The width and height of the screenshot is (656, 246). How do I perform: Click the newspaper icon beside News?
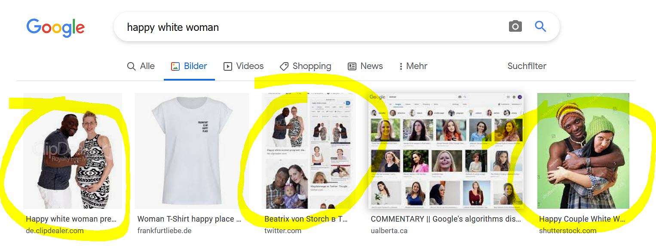[352, 66]
